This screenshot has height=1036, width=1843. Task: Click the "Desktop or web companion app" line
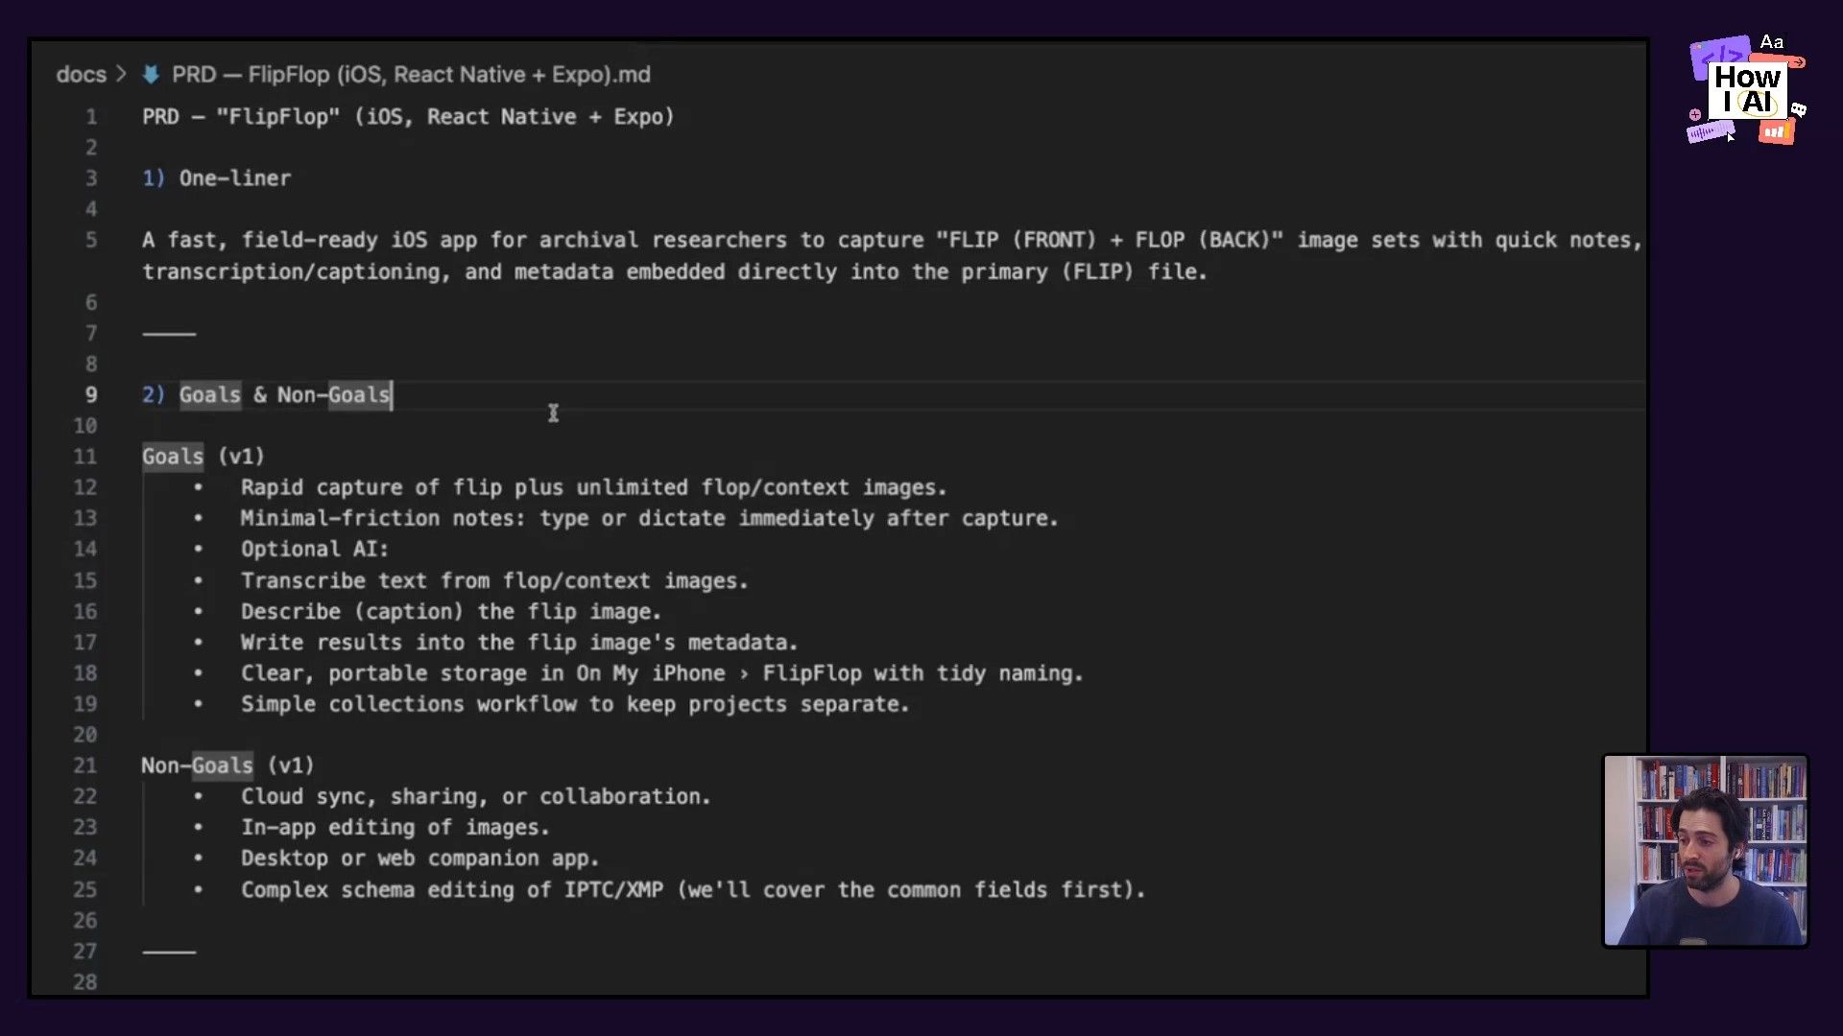[419, 859]
